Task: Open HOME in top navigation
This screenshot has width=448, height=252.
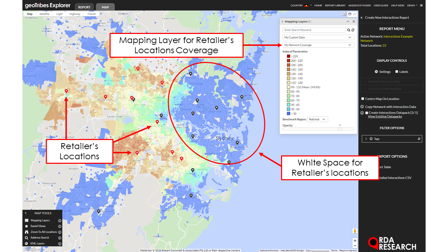Action: (318, 6)
